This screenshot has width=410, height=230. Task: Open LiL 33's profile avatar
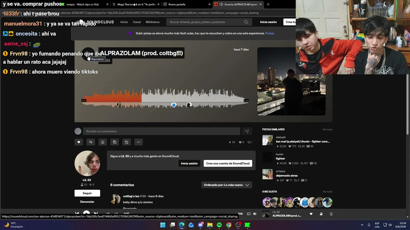pyautogui.click(x=87, y=163)
